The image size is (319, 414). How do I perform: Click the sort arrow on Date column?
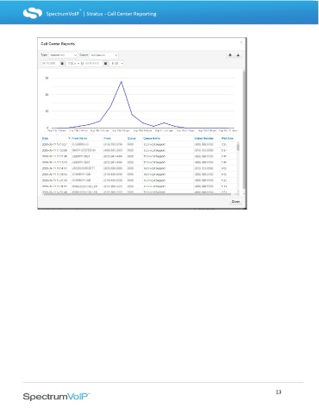(69, 138)
